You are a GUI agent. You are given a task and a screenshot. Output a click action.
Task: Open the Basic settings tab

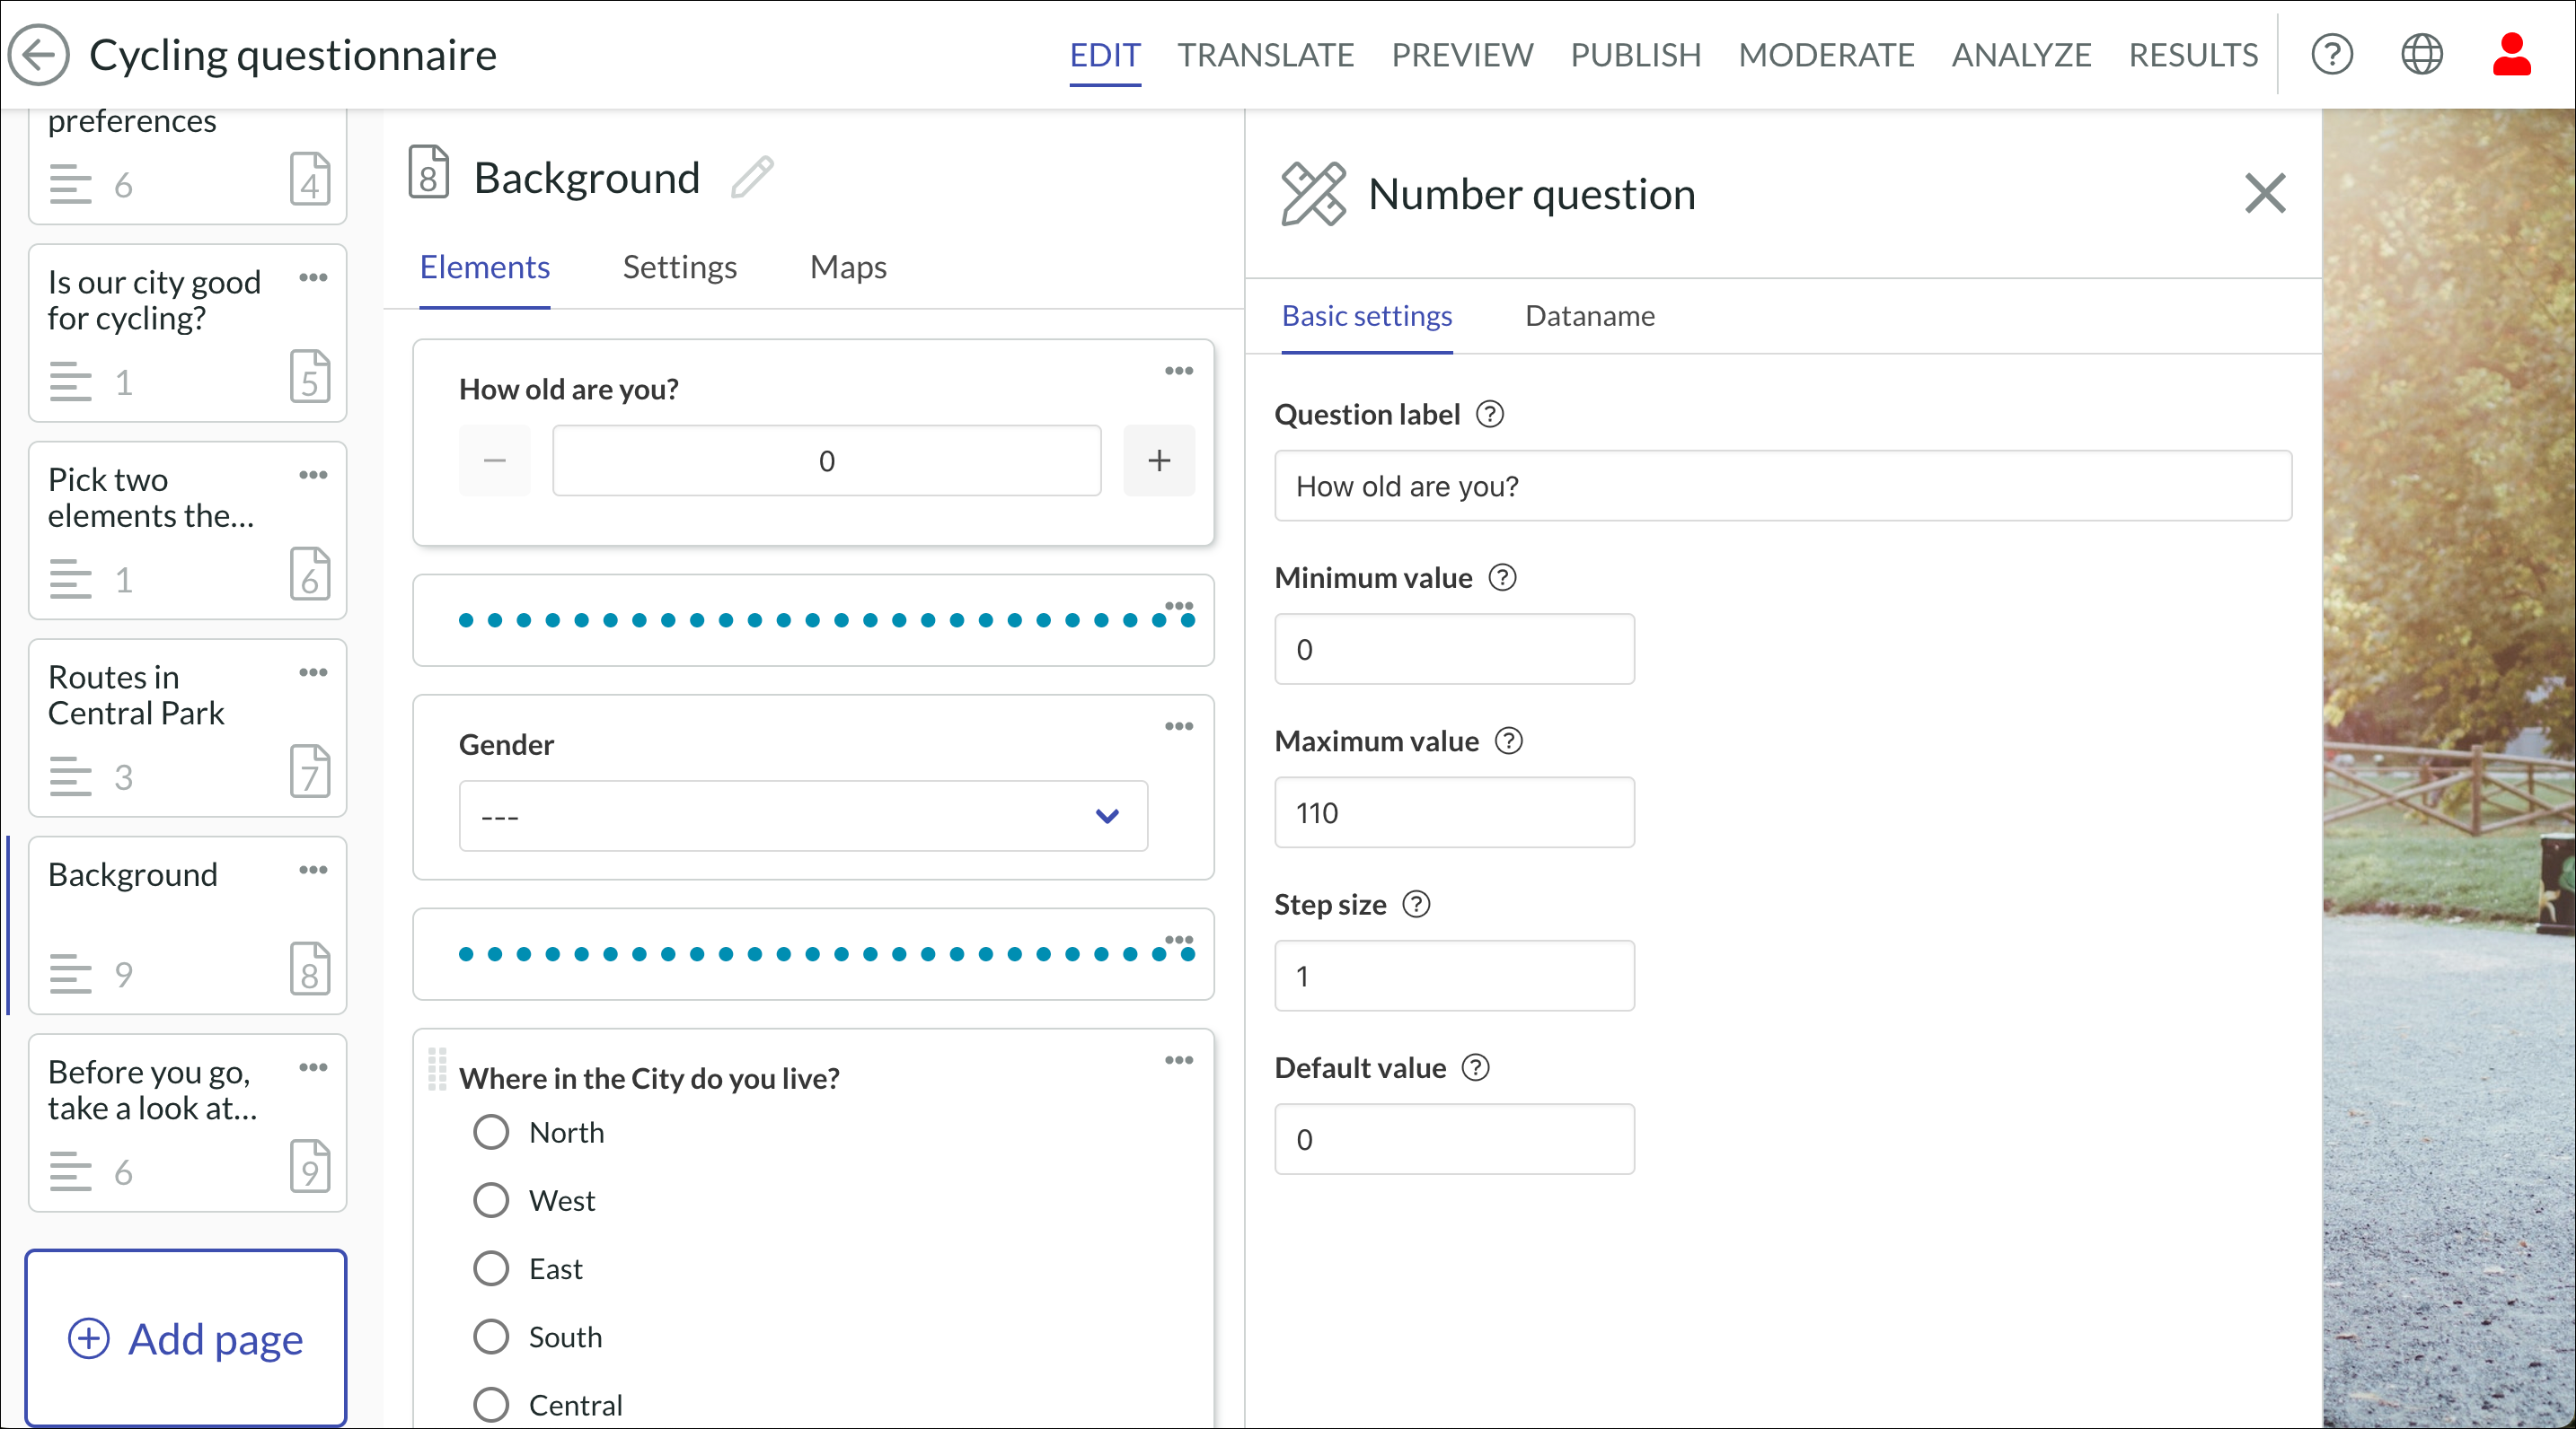[1367, 316]
